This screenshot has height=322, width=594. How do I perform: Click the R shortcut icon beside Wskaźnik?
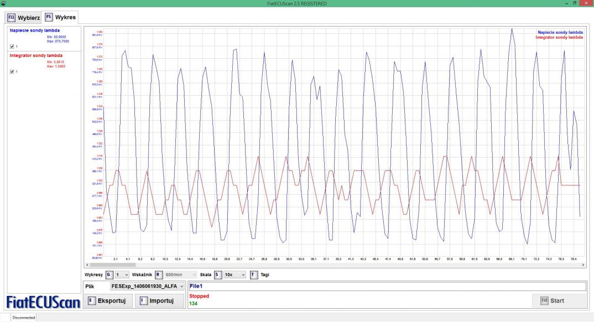click(158, 274)
